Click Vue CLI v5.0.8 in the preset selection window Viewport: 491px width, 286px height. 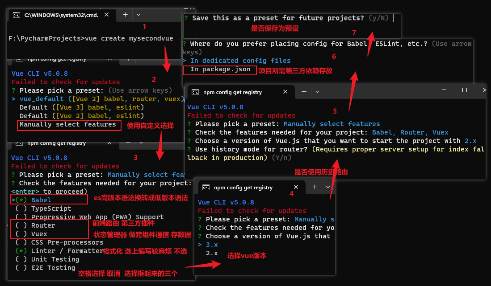pyautogui.click(x=40, y=74)
